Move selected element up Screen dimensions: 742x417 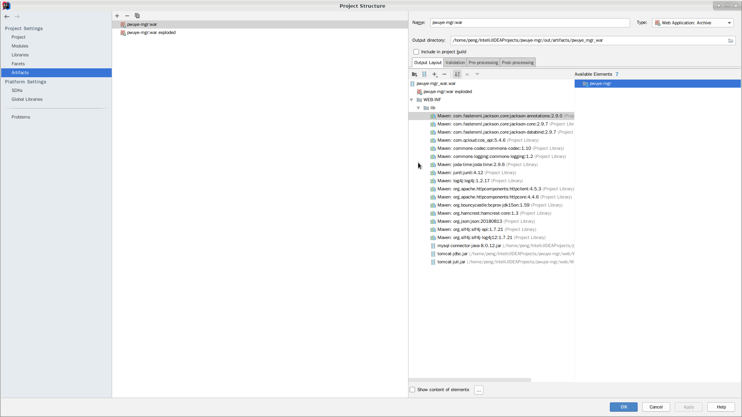pos(467,74)
